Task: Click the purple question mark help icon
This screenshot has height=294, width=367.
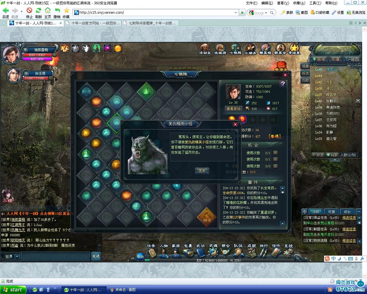Action: click(283, 84)
